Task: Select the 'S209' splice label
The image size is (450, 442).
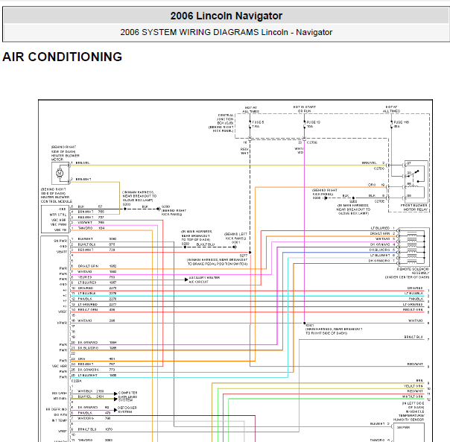Action: pyautogui.click(x=186, y=244)
